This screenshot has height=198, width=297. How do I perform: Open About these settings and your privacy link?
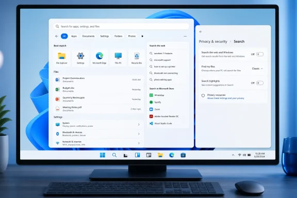click(226, 98)
